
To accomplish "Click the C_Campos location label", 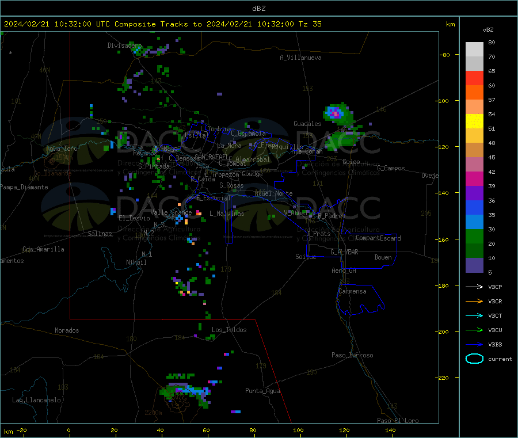I will 391,168.
